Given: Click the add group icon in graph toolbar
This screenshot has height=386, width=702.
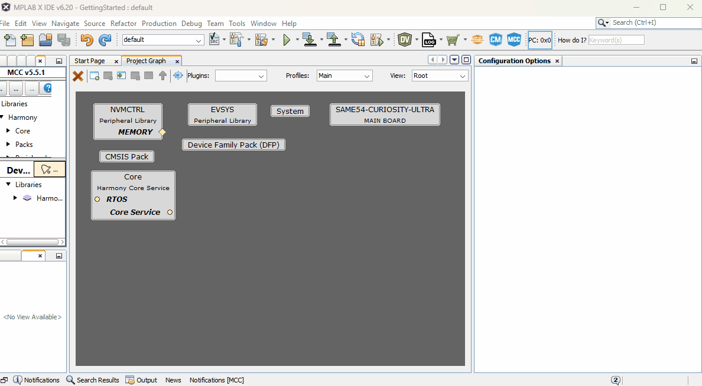Looking at the screenshot, I should pyautogui.click(x=95, y=76).
